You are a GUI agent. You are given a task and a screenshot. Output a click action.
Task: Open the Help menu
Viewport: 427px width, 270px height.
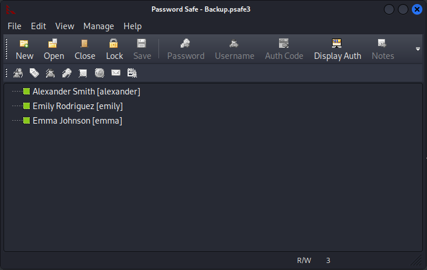pyautogui.click(x=133, y=26)
